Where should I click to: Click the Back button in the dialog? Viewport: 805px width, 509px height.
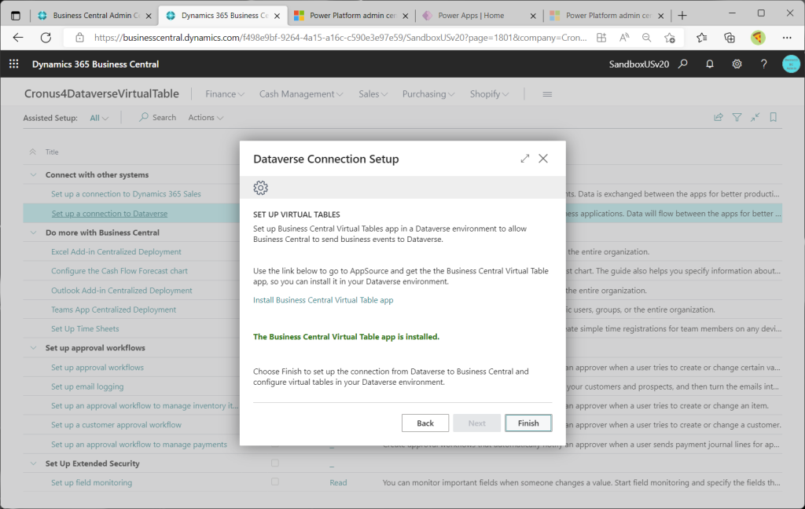(425, 423)
